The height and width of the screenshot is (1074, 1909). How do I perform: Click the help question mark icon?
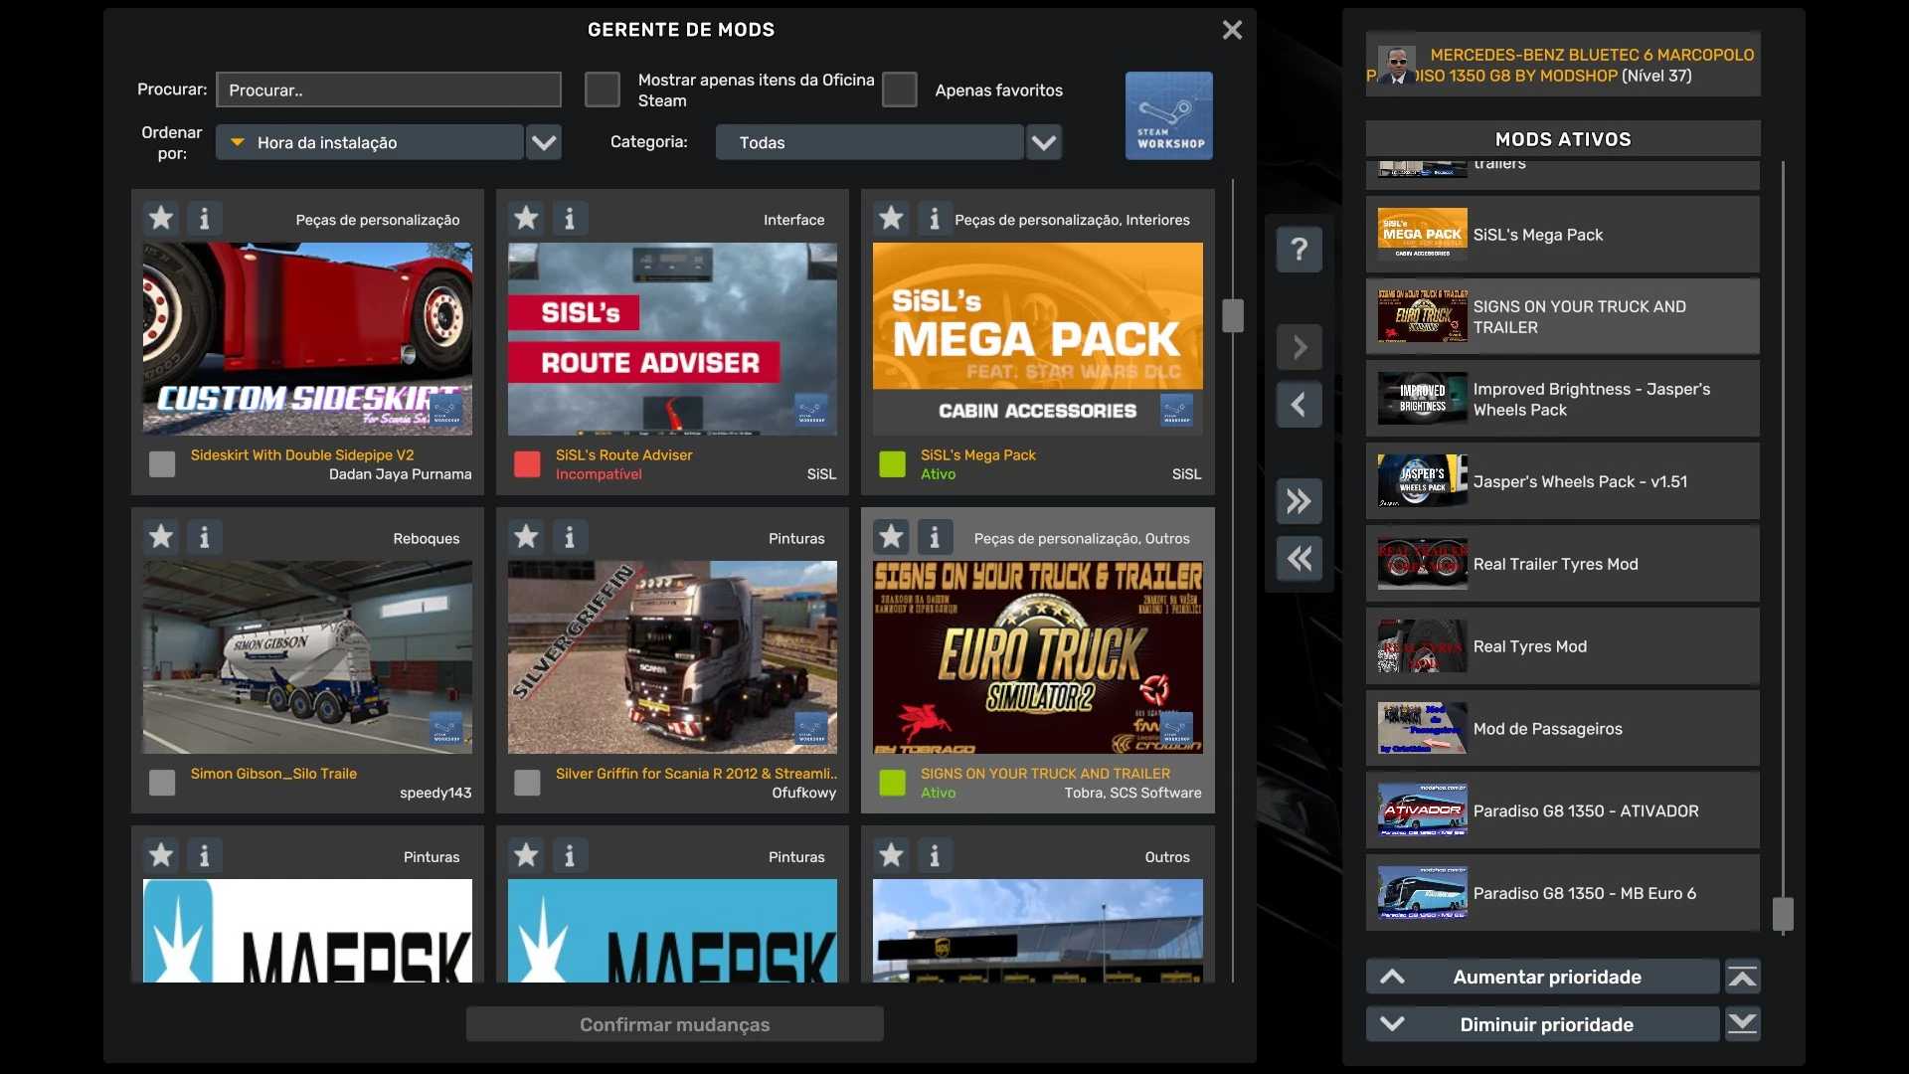[x=1299, y=249]
